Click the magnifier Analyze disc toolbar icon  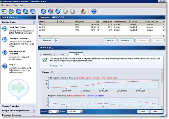click(51, 11)
